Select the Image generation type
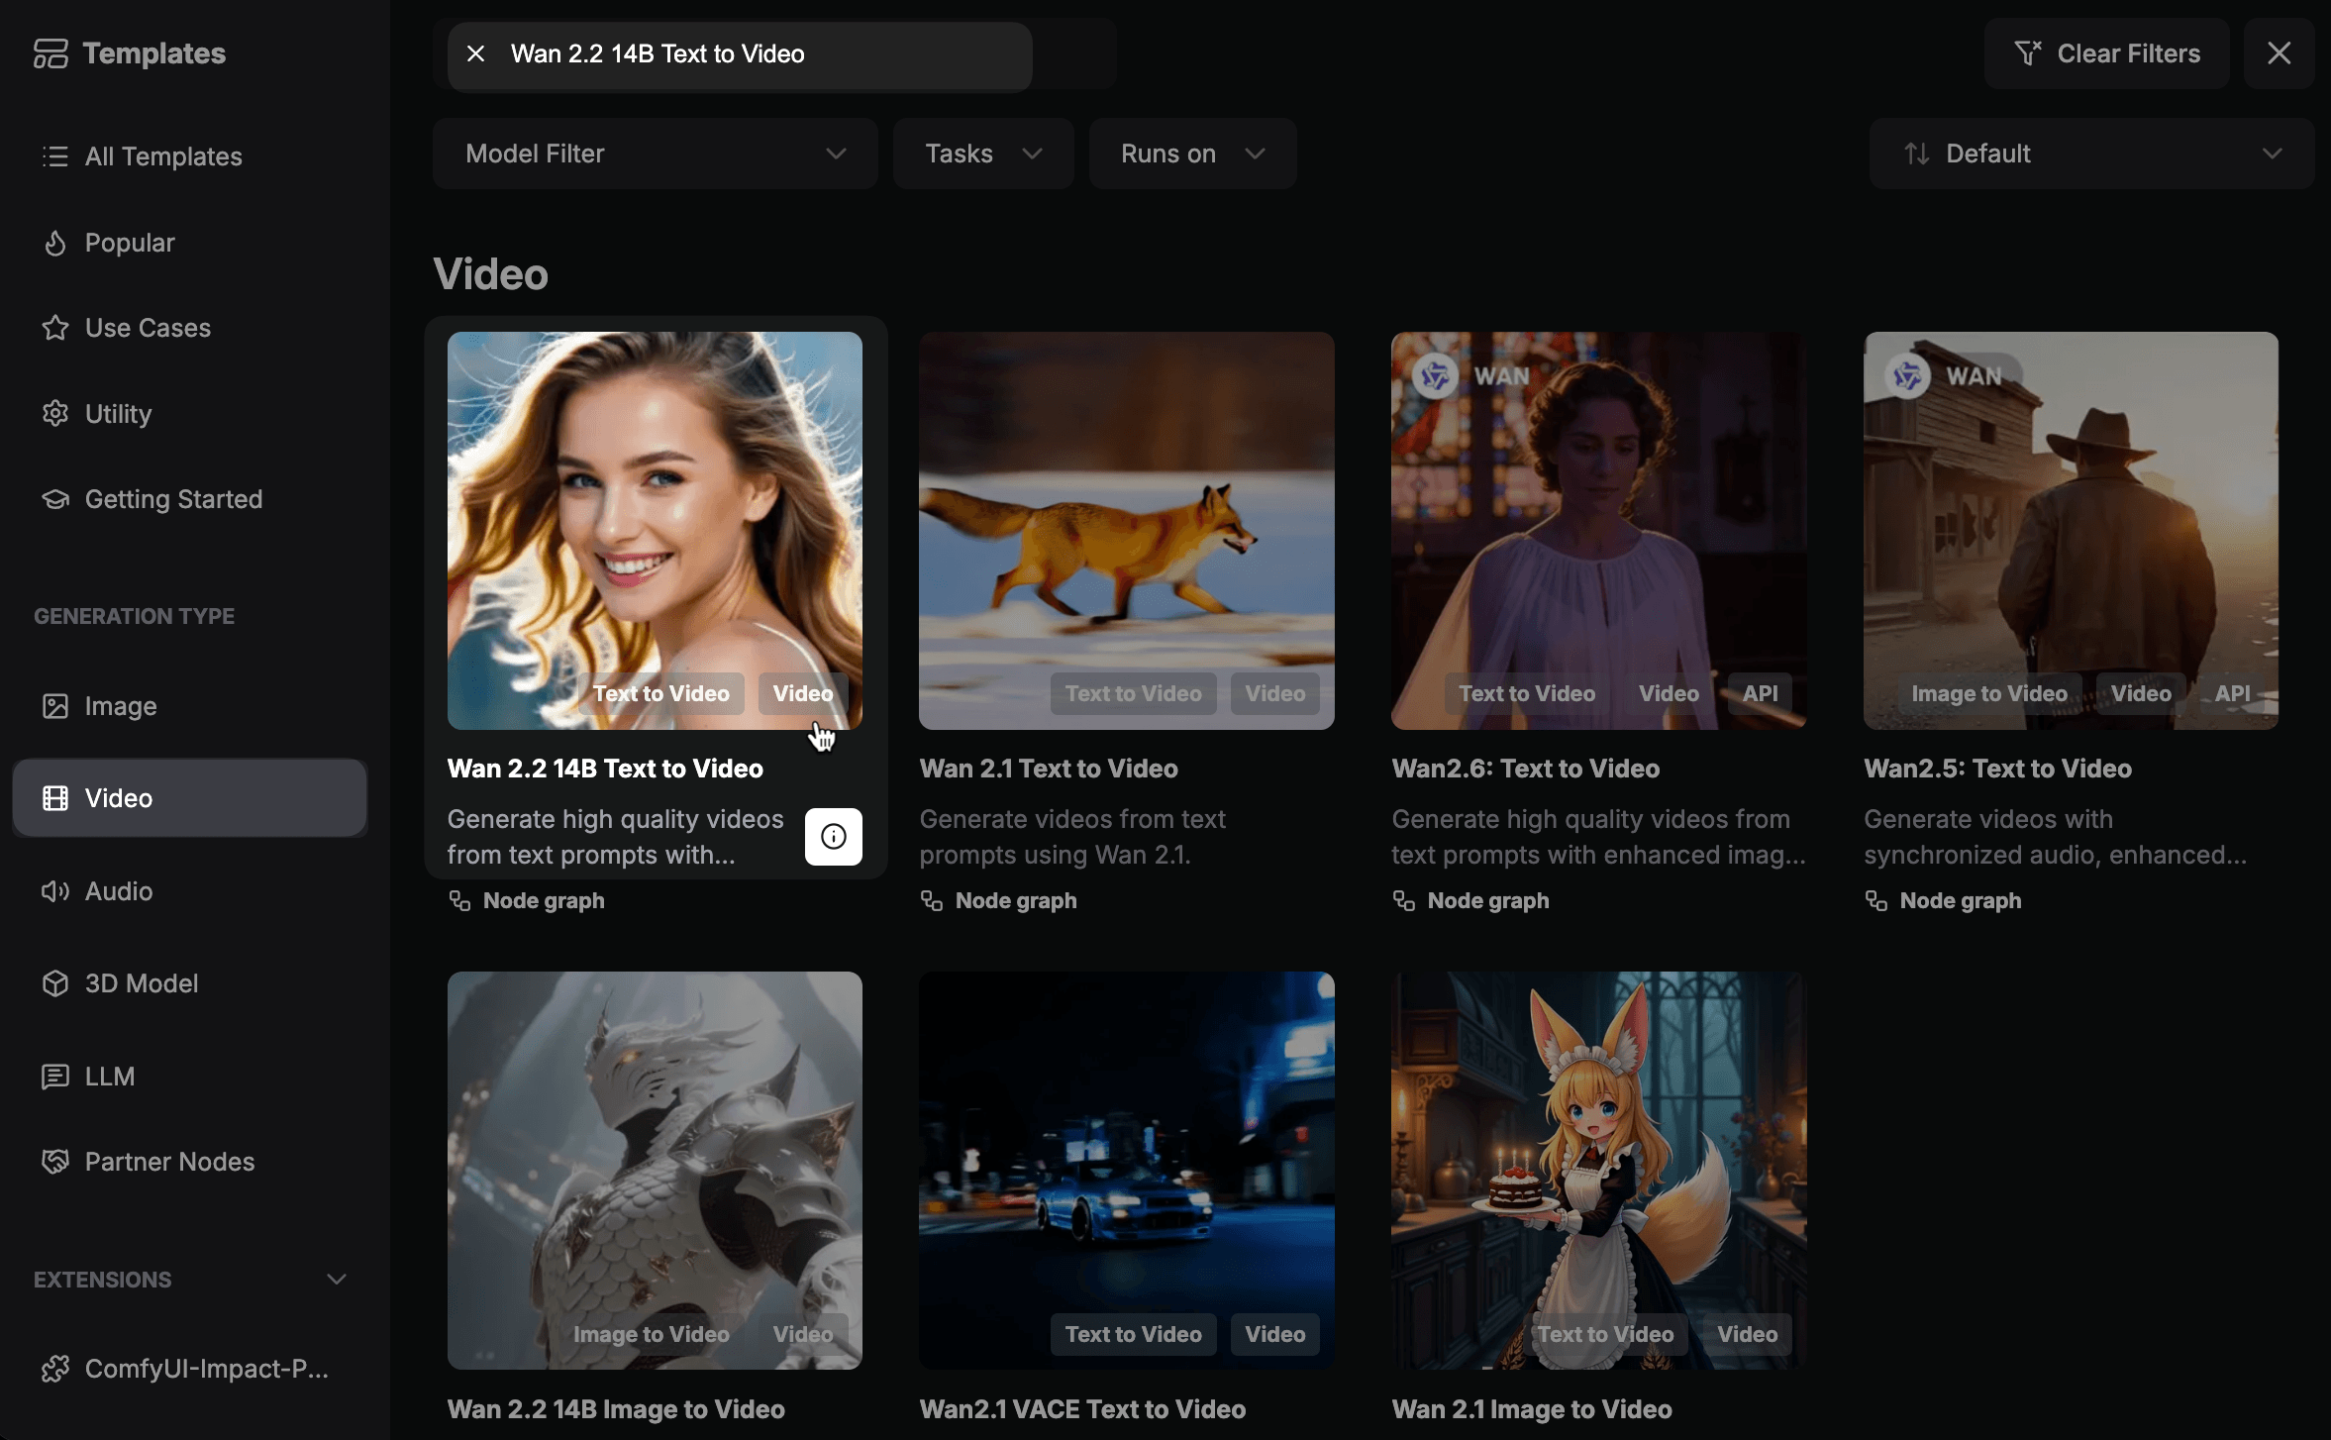The image size is (2331, 1440). point(120,706)
